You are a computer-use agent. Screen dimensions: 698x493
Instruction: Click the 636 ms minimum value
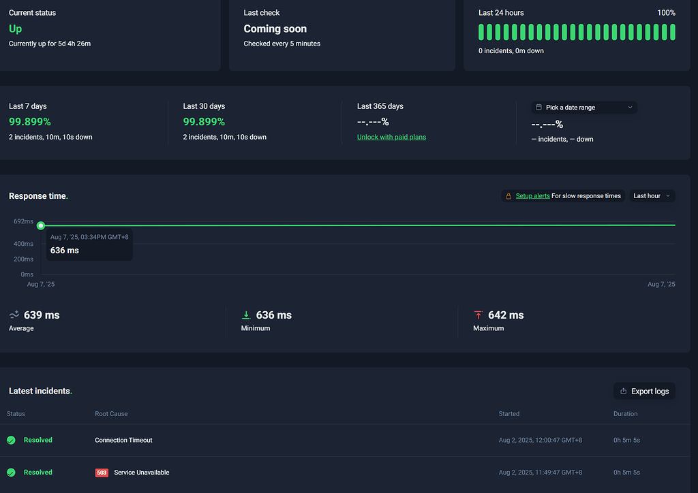click(x=274, y=315)
